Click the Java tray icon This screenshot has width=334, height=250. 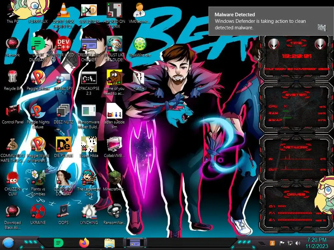272,243
